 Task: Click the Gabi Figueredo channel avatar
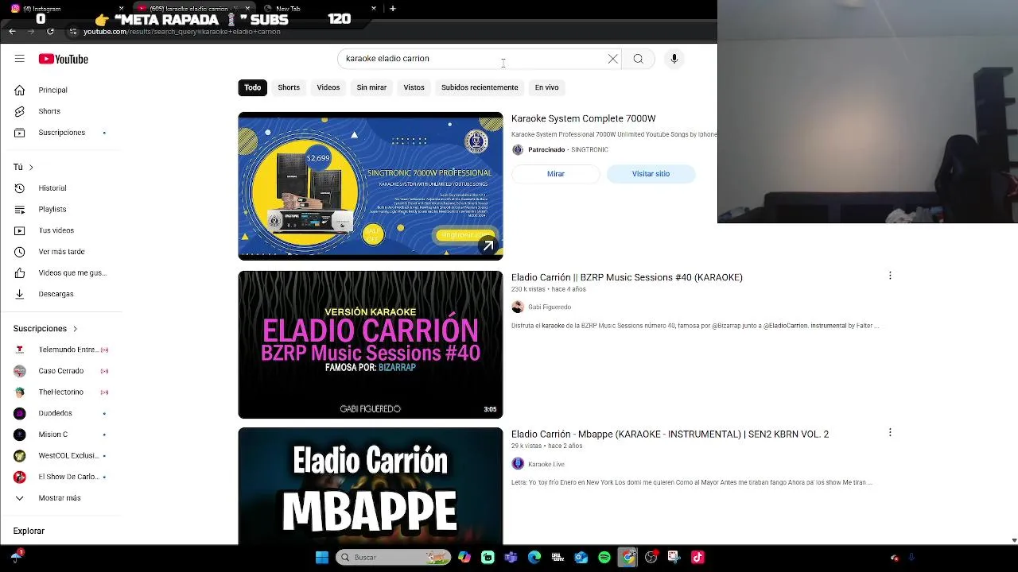point(518,307)
